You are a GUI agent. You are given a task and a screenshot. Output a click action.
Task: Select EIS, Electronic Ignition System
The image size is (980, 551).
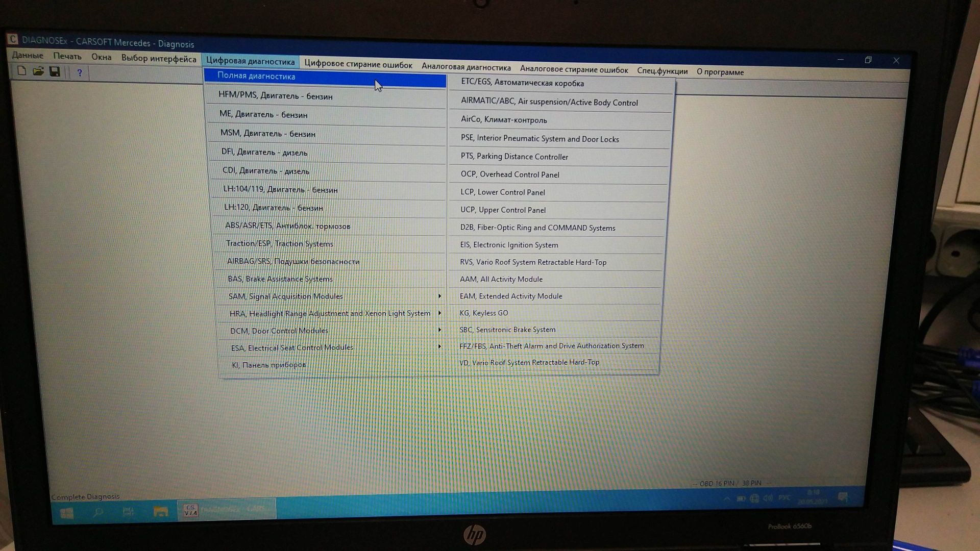pyautogui.click(x=556, y=245)
